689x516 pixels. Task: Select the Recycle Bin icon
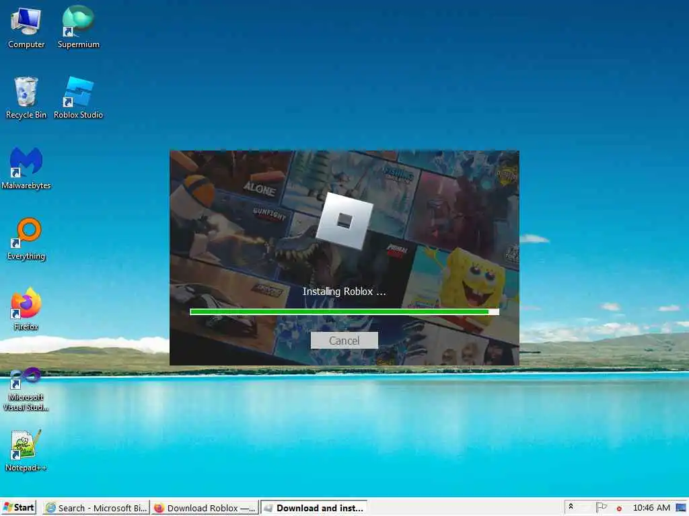[x=26, y=98]
